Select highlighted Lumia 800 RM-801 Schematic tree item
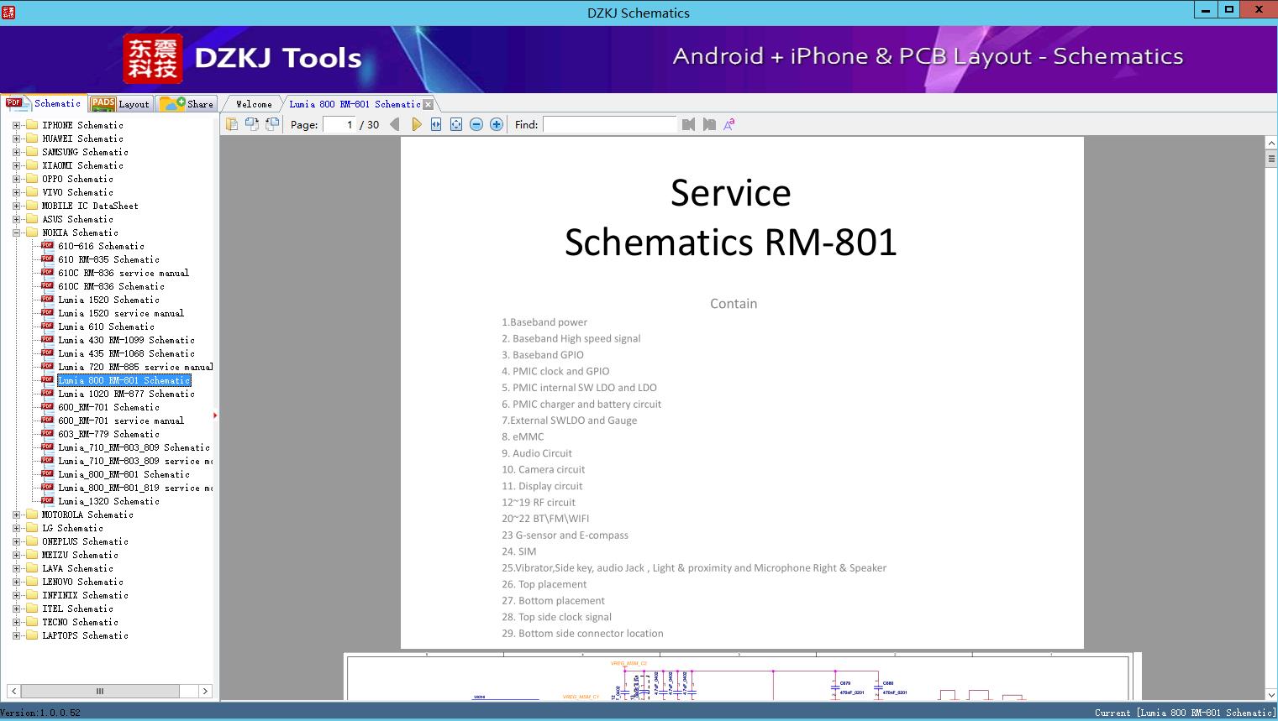Image resolution: width=1278 pixels, height=721 pixels. click(x=124, y=380)
